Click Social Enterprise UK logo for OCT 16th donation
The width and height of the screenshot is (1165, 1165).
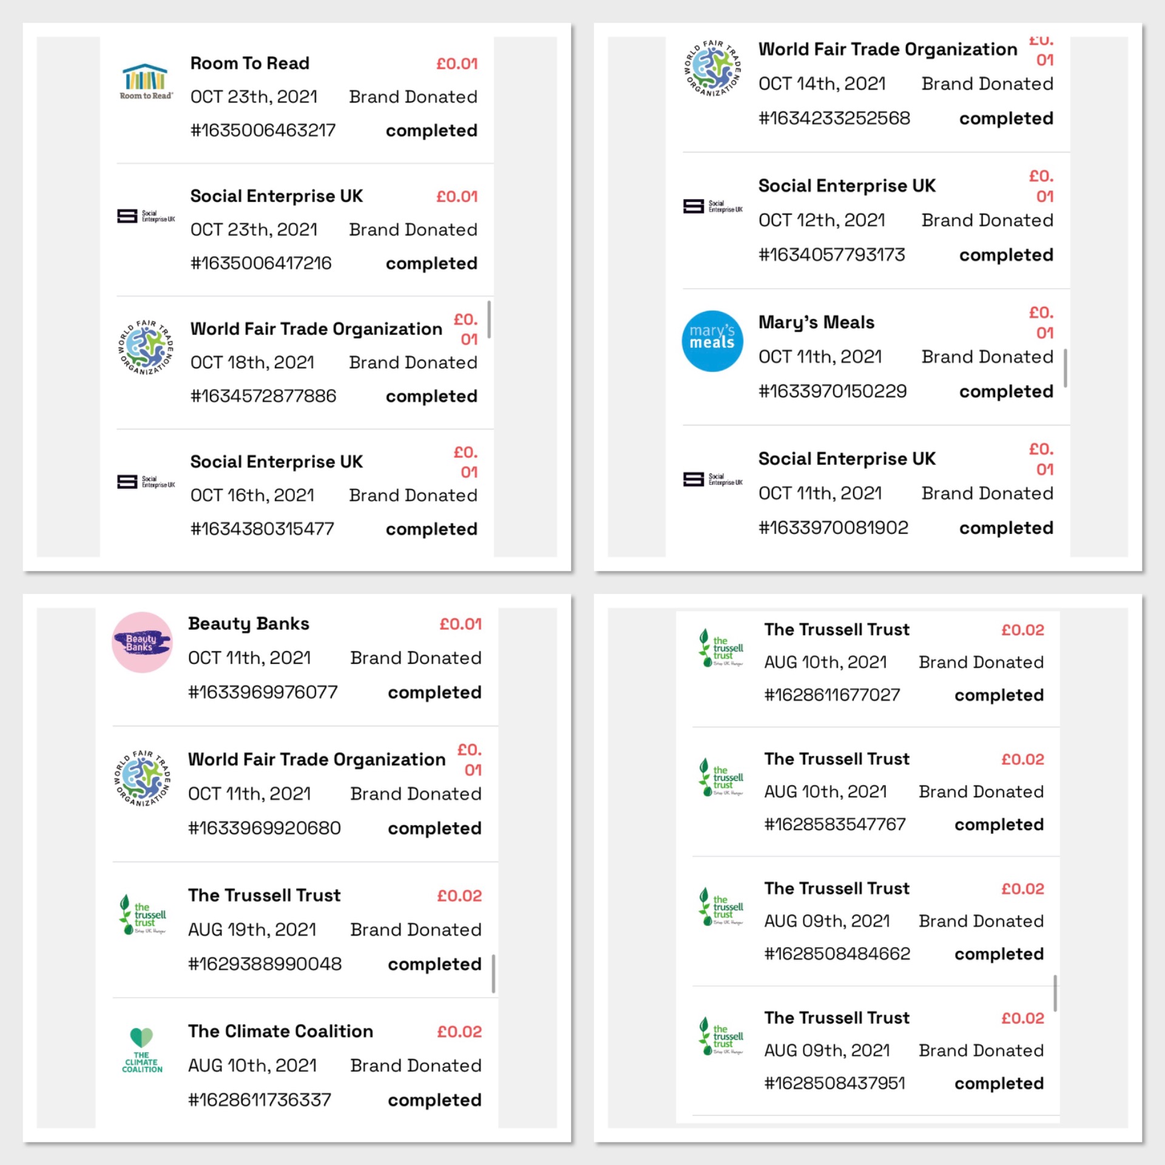click(146, 482)
